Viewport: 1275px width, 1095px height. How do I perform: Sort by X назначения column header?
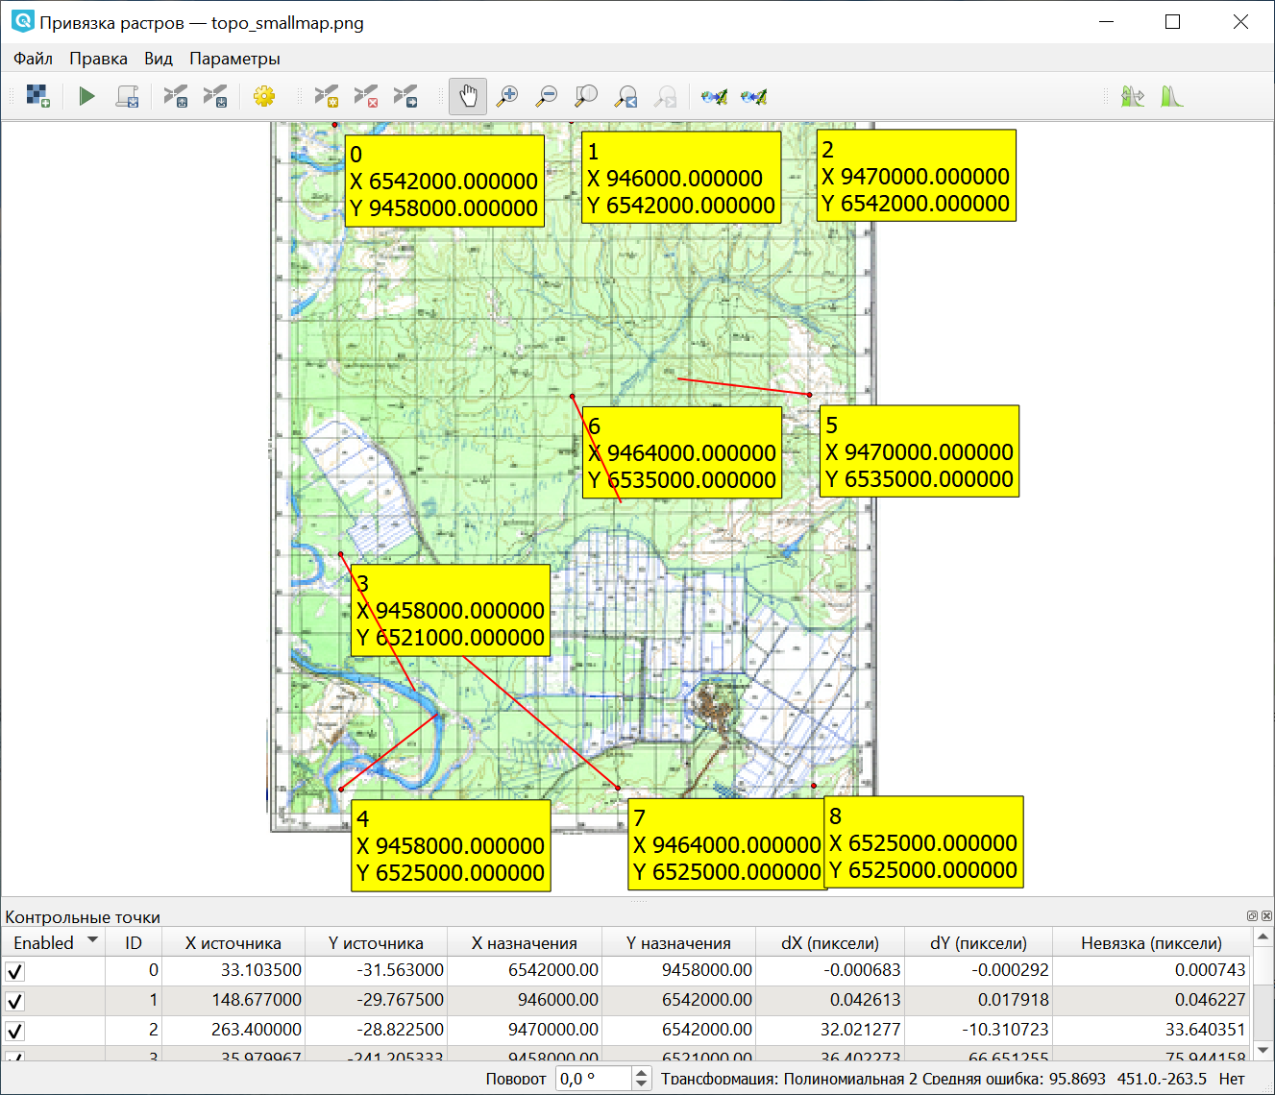pyautogui.click(x=525, y=942)
